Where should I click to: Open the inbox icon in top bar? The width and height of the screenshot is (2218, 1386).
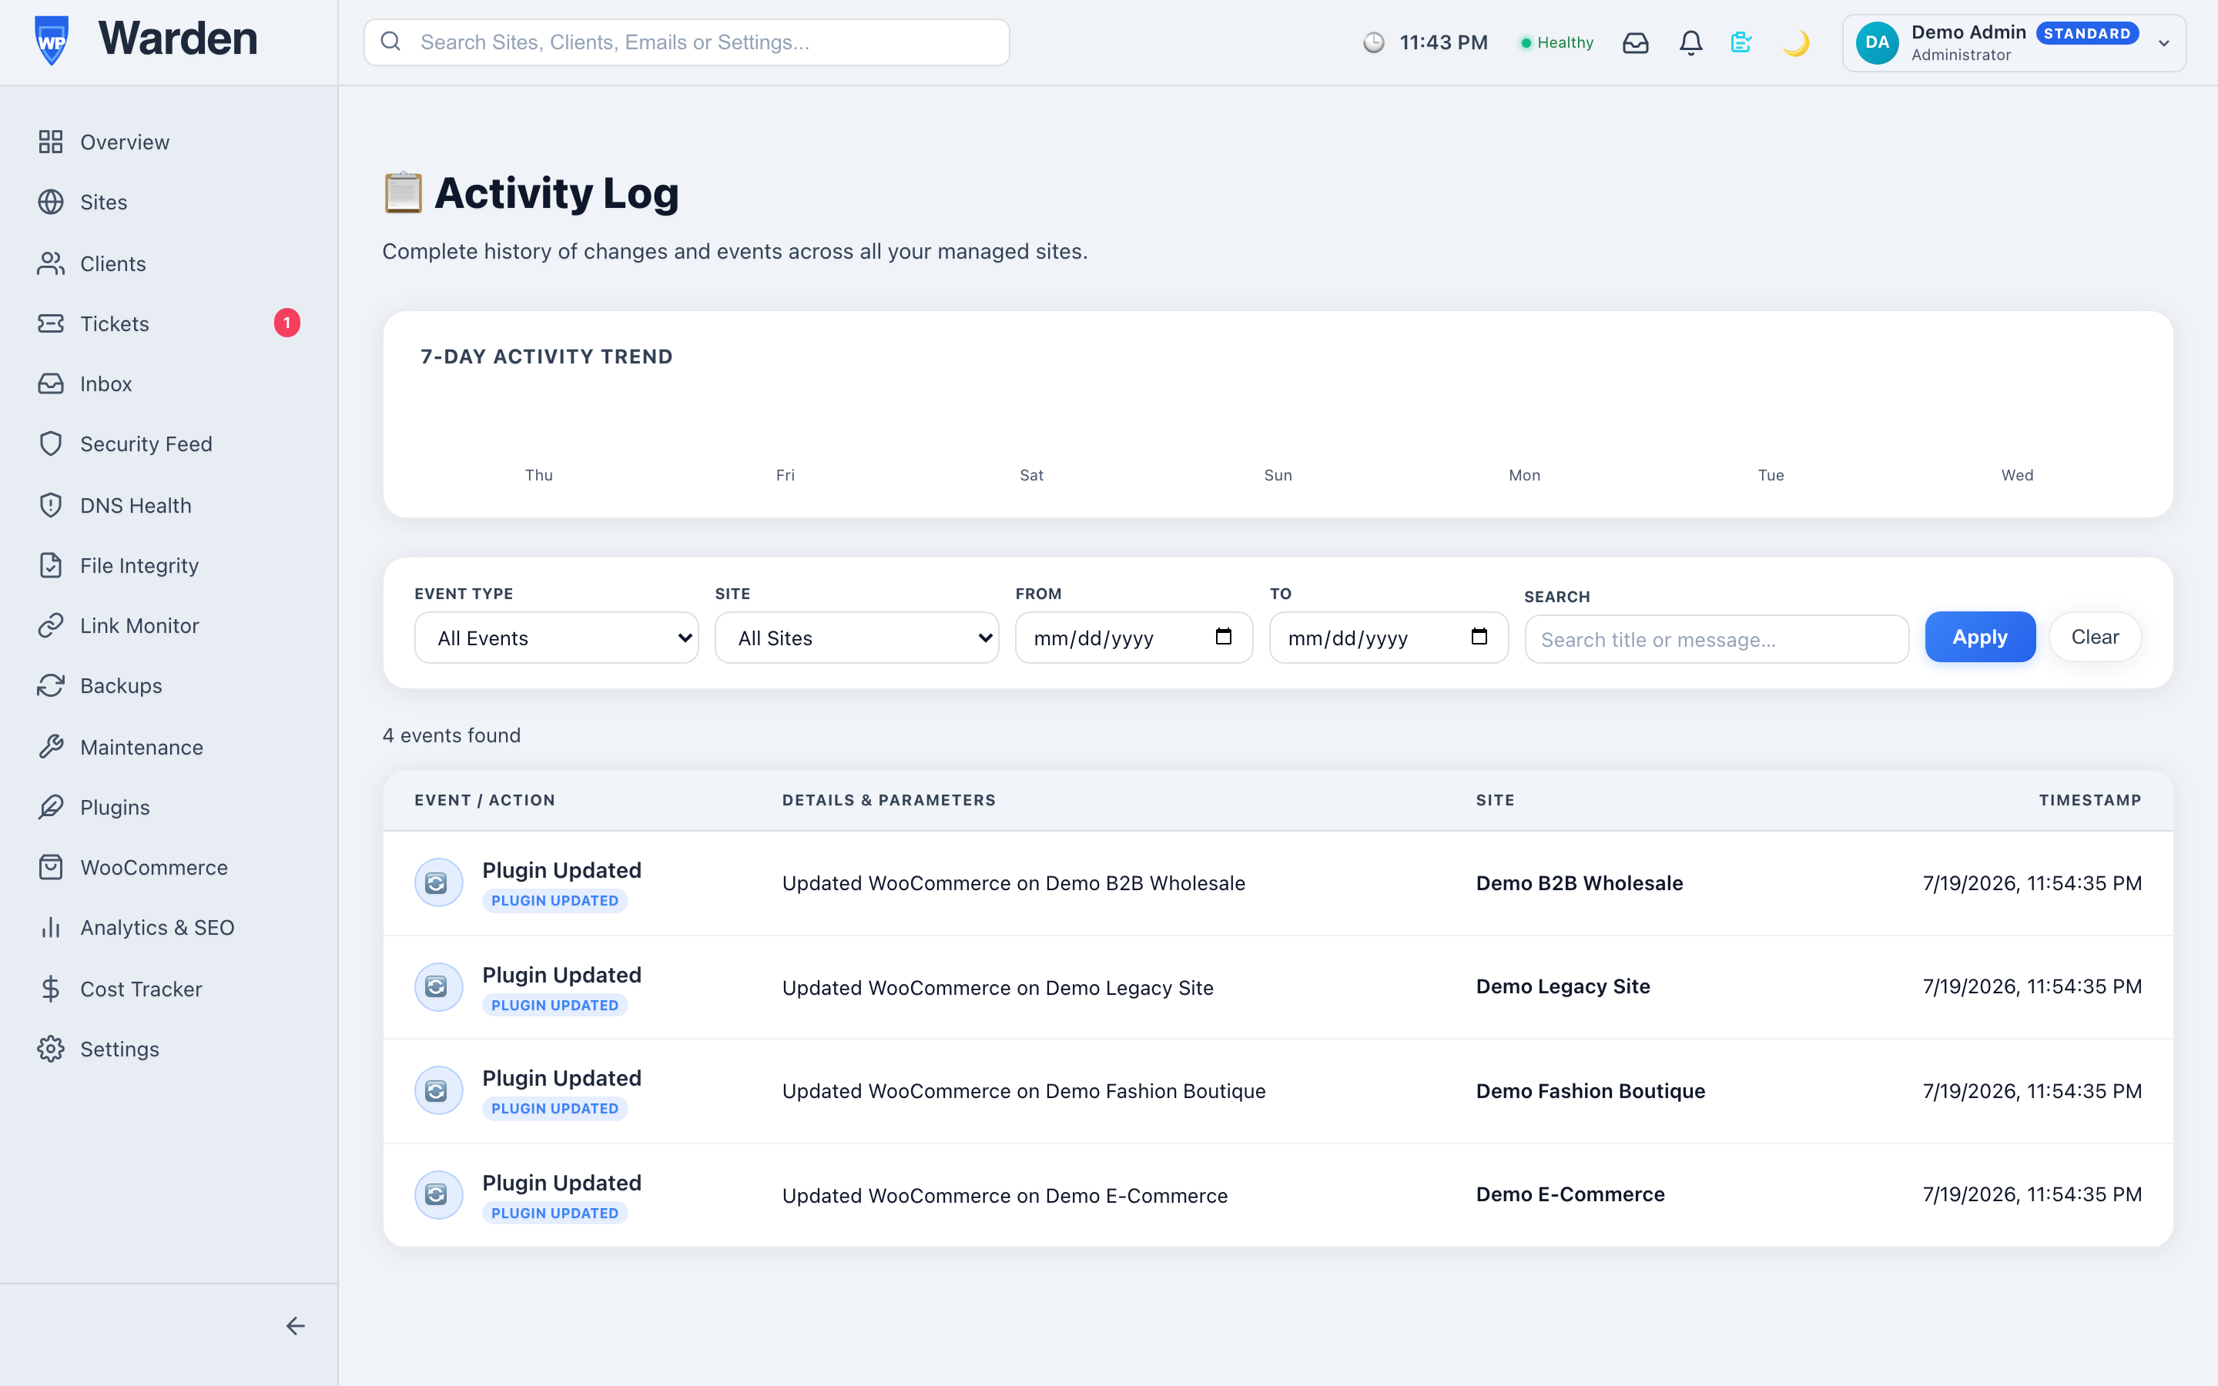tap(1635, 43)
